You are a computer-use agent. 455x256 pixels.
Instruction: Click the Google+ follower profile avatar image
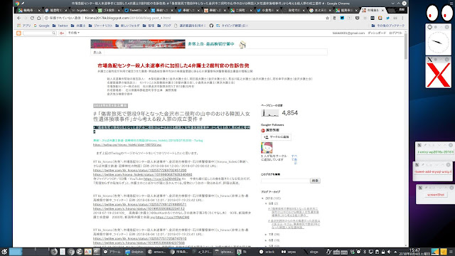(267, 148)
